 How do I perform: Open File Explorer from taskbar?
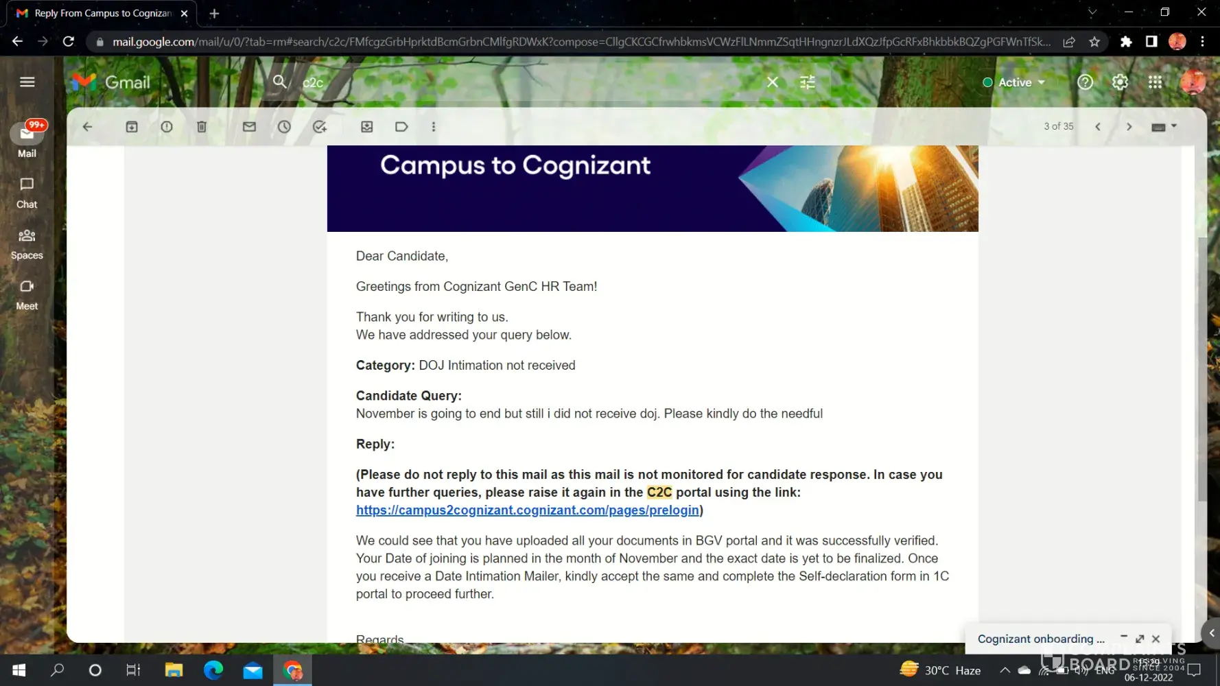point(174,670)
